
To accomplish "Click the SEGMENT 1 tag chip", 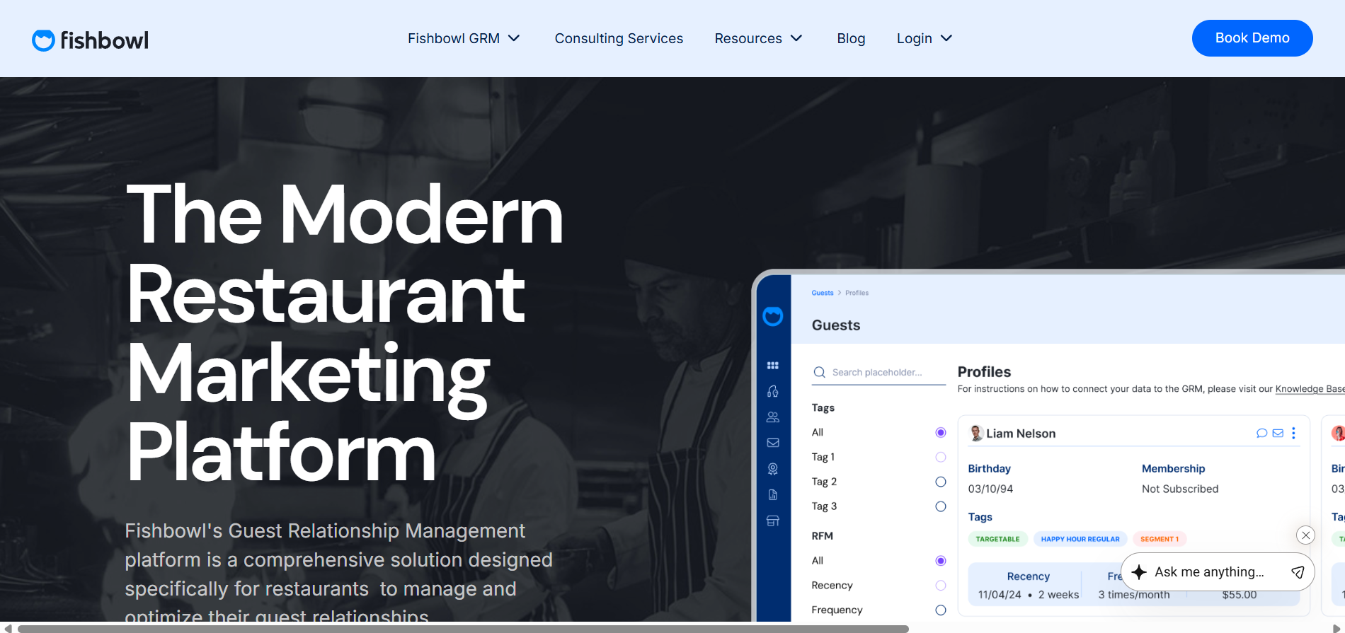I will point(1160,539).
